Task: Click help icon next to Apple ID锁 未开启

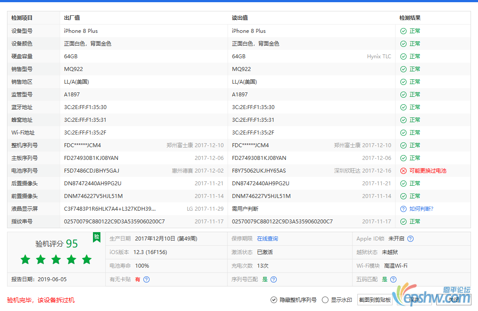Action: (x=410, y=239)
